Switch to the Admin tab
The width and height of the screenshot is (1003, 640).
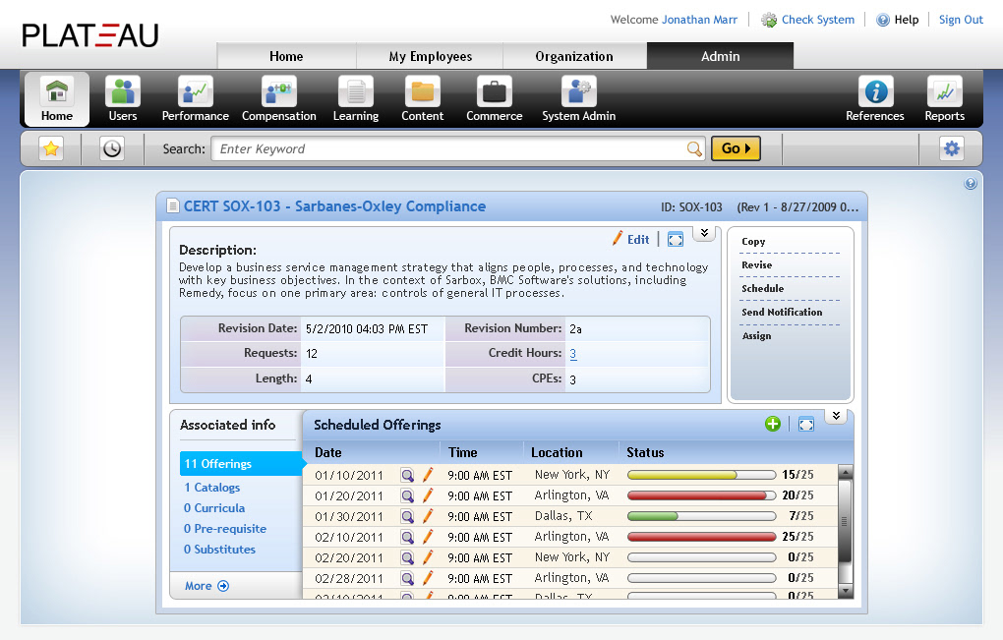(720, 56)
